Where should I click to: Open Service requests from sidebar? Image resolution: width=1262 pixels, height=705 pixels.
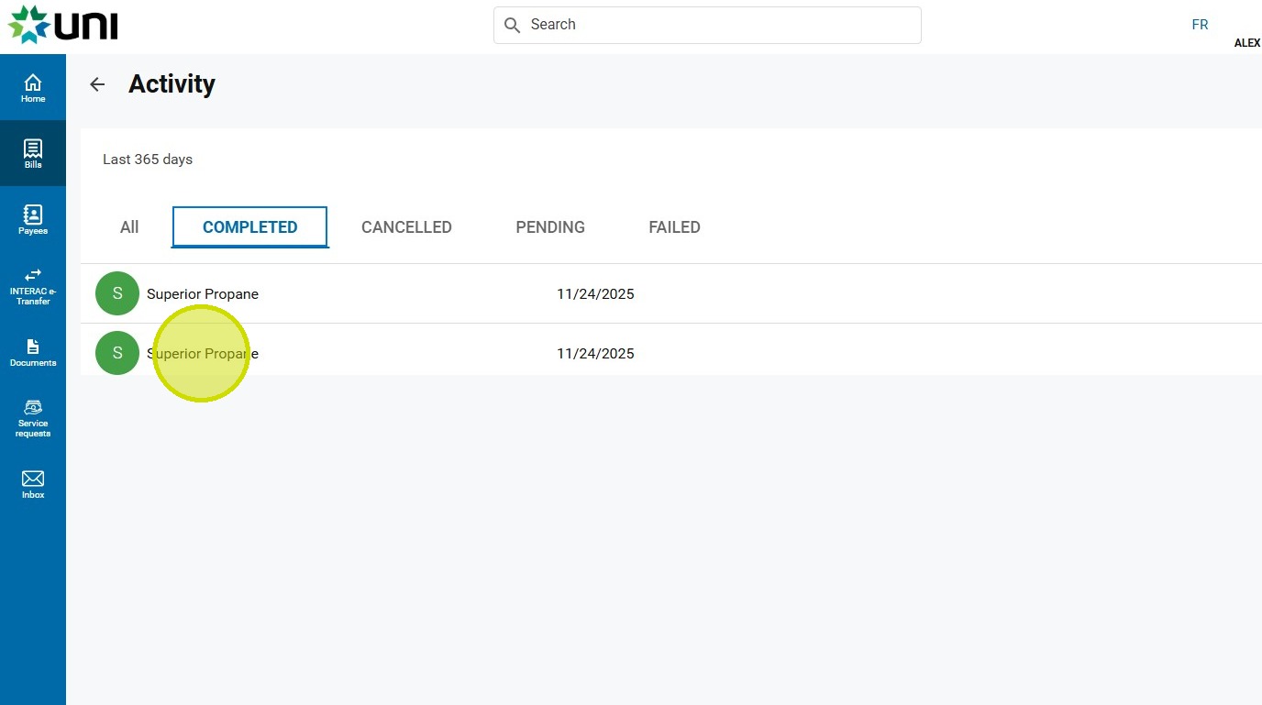point(33,418)
